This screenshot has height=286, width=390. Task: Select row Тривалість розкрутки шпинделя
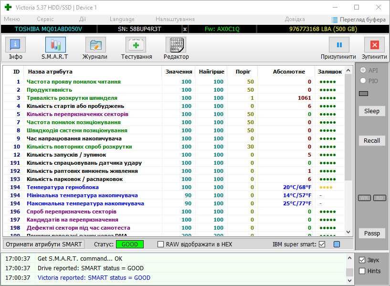174,98
